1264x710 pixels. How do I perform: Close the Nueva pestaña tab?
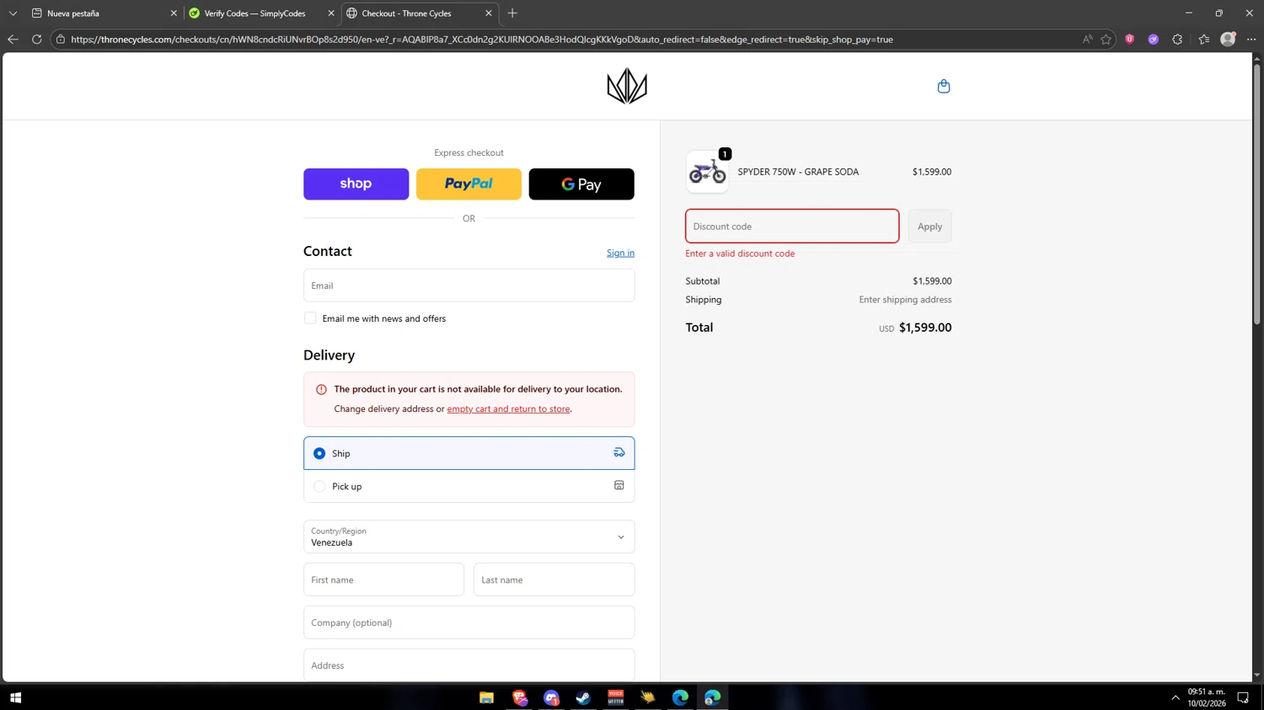pos(174,13)
